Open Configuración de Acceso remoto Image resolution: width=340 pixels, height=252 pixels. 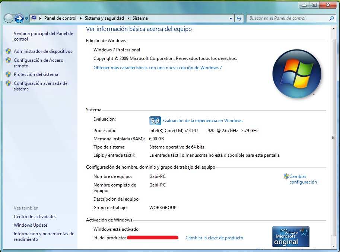(x=38, y=63)
